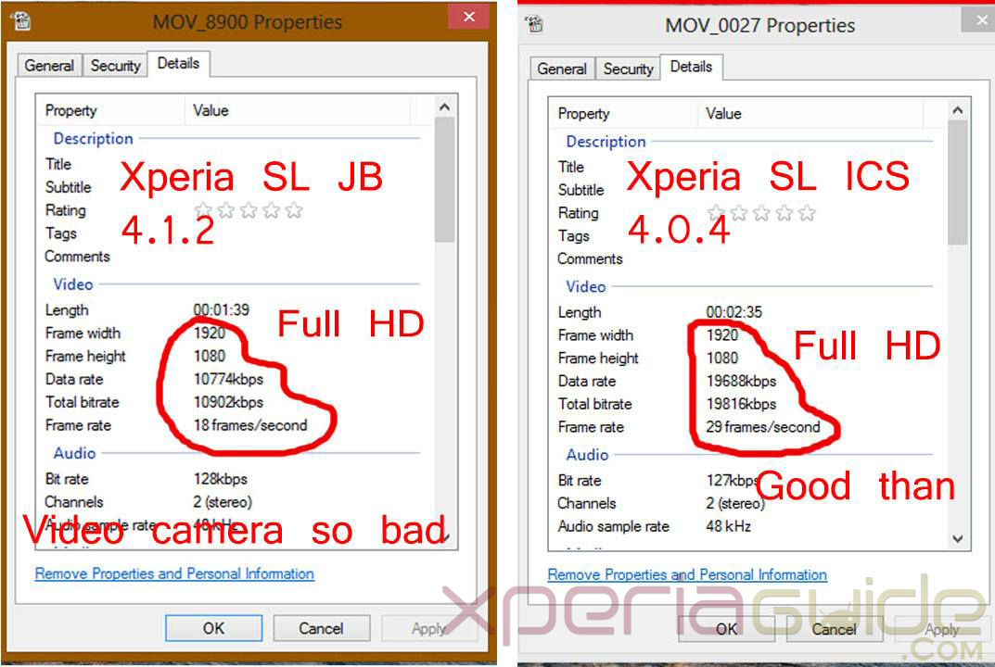Set fifth rating star in MOV_8900 window
Screen dimensions: 995x667
(294, 210)
